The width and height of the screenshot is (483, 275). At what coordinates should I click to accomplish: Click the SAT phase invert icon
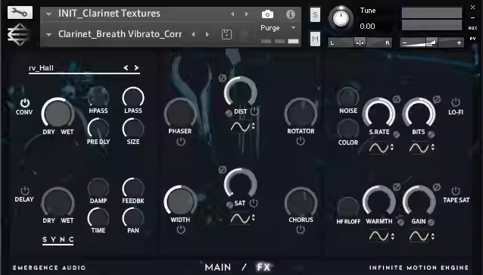click(x=222, y=170)
